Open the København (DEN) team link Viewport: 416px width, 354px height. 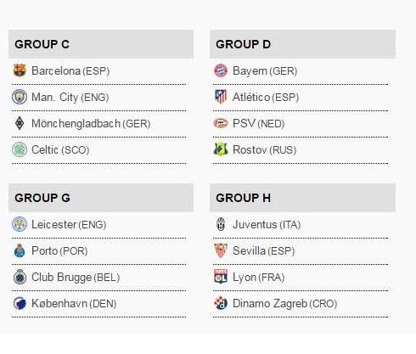74,304
